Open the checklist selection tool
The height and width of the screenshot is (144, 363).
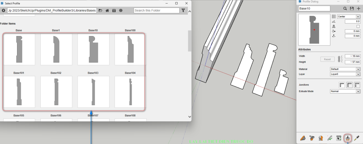[339, 138]
